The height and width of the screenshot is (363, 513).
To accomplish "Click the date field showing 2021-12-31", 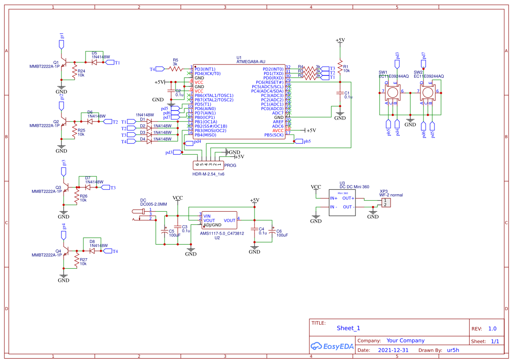I will point(393,350).
